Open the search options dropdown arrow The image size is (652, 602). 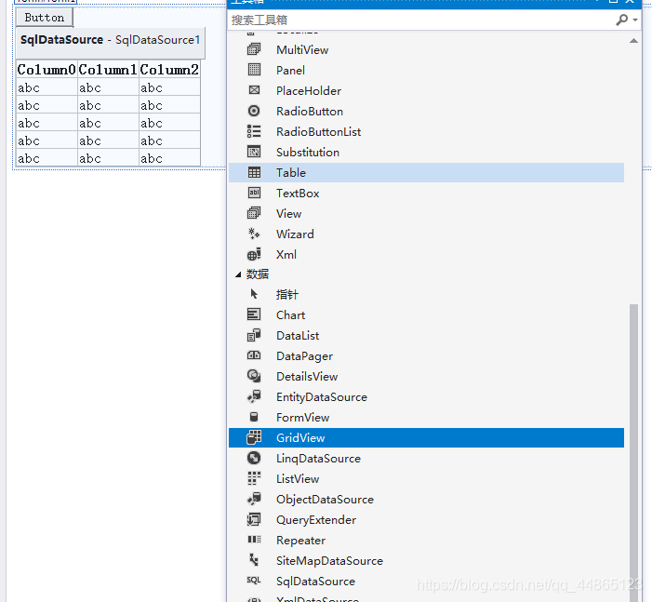pyautogui.click(x=634, y=20)
